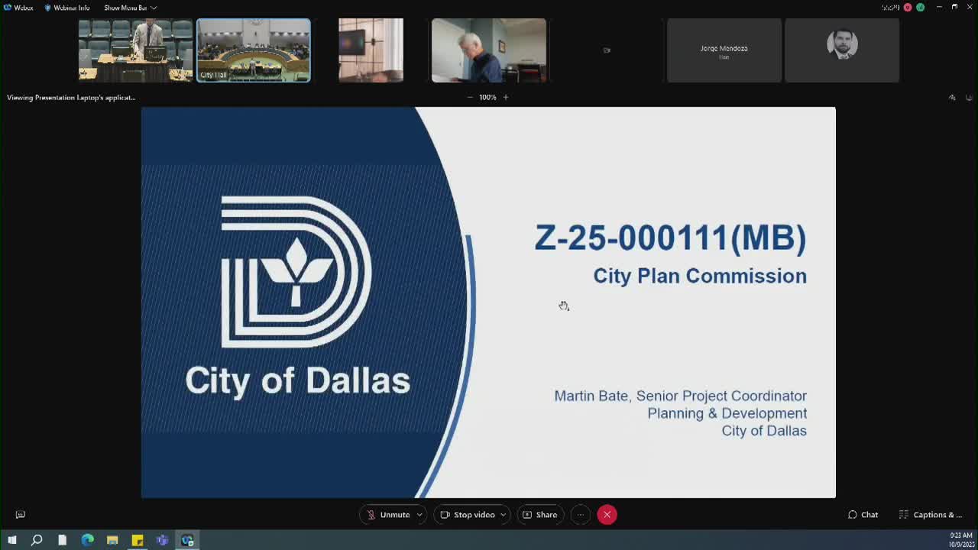Expand audio options beside Unmute
This screenshot has width=978, height=550.
pyautogui.click(x=418, y=514)
